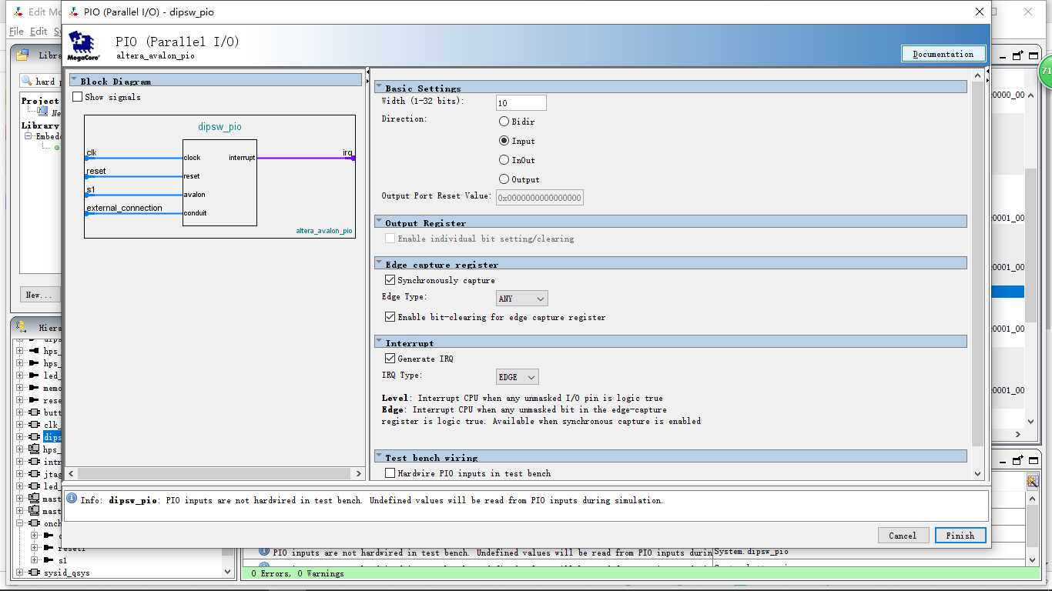Click the New... button in Library panel
The image size is (1052, 591).
[x=39, y=295]
